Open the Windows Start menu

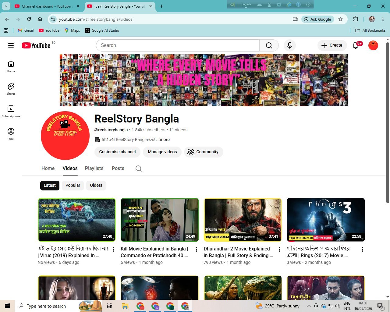point(7,306)
